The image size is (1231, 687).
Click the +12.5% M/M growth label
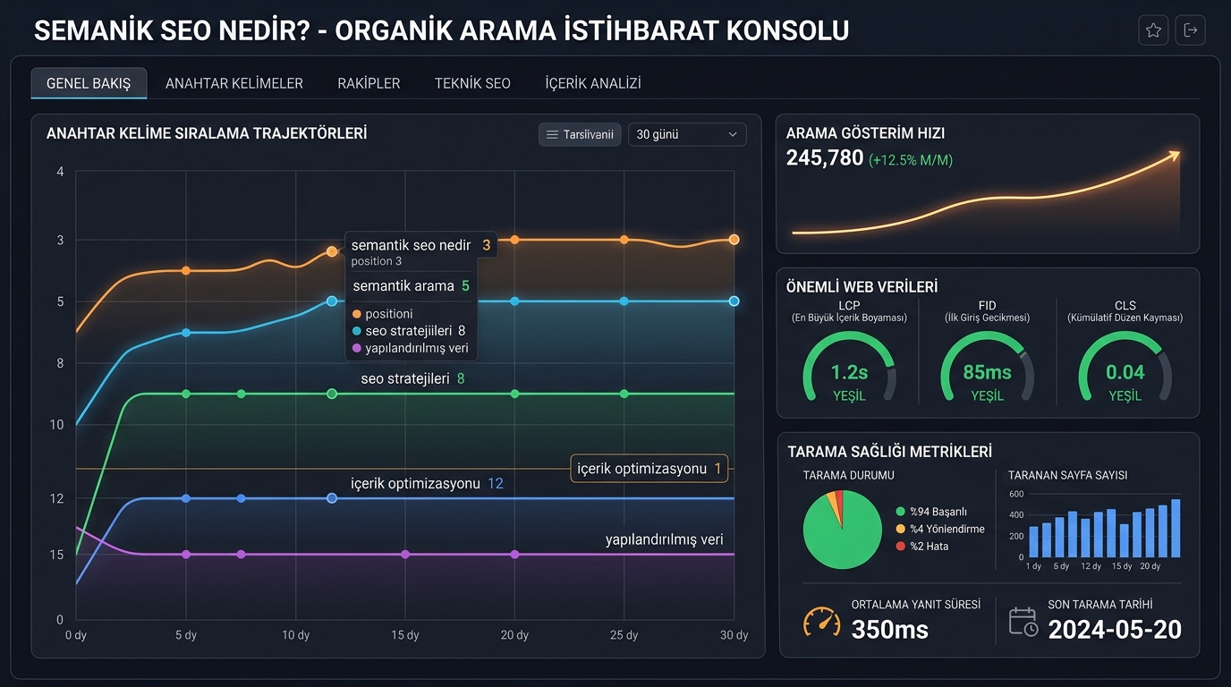(911, 160)
